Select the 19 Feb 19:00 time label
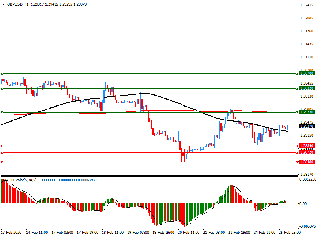 point(164,232)
